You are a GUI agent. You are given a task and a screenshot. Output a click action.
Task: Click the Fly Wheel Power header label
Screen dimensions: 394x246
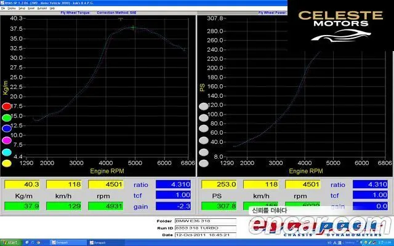pos(272,12)
